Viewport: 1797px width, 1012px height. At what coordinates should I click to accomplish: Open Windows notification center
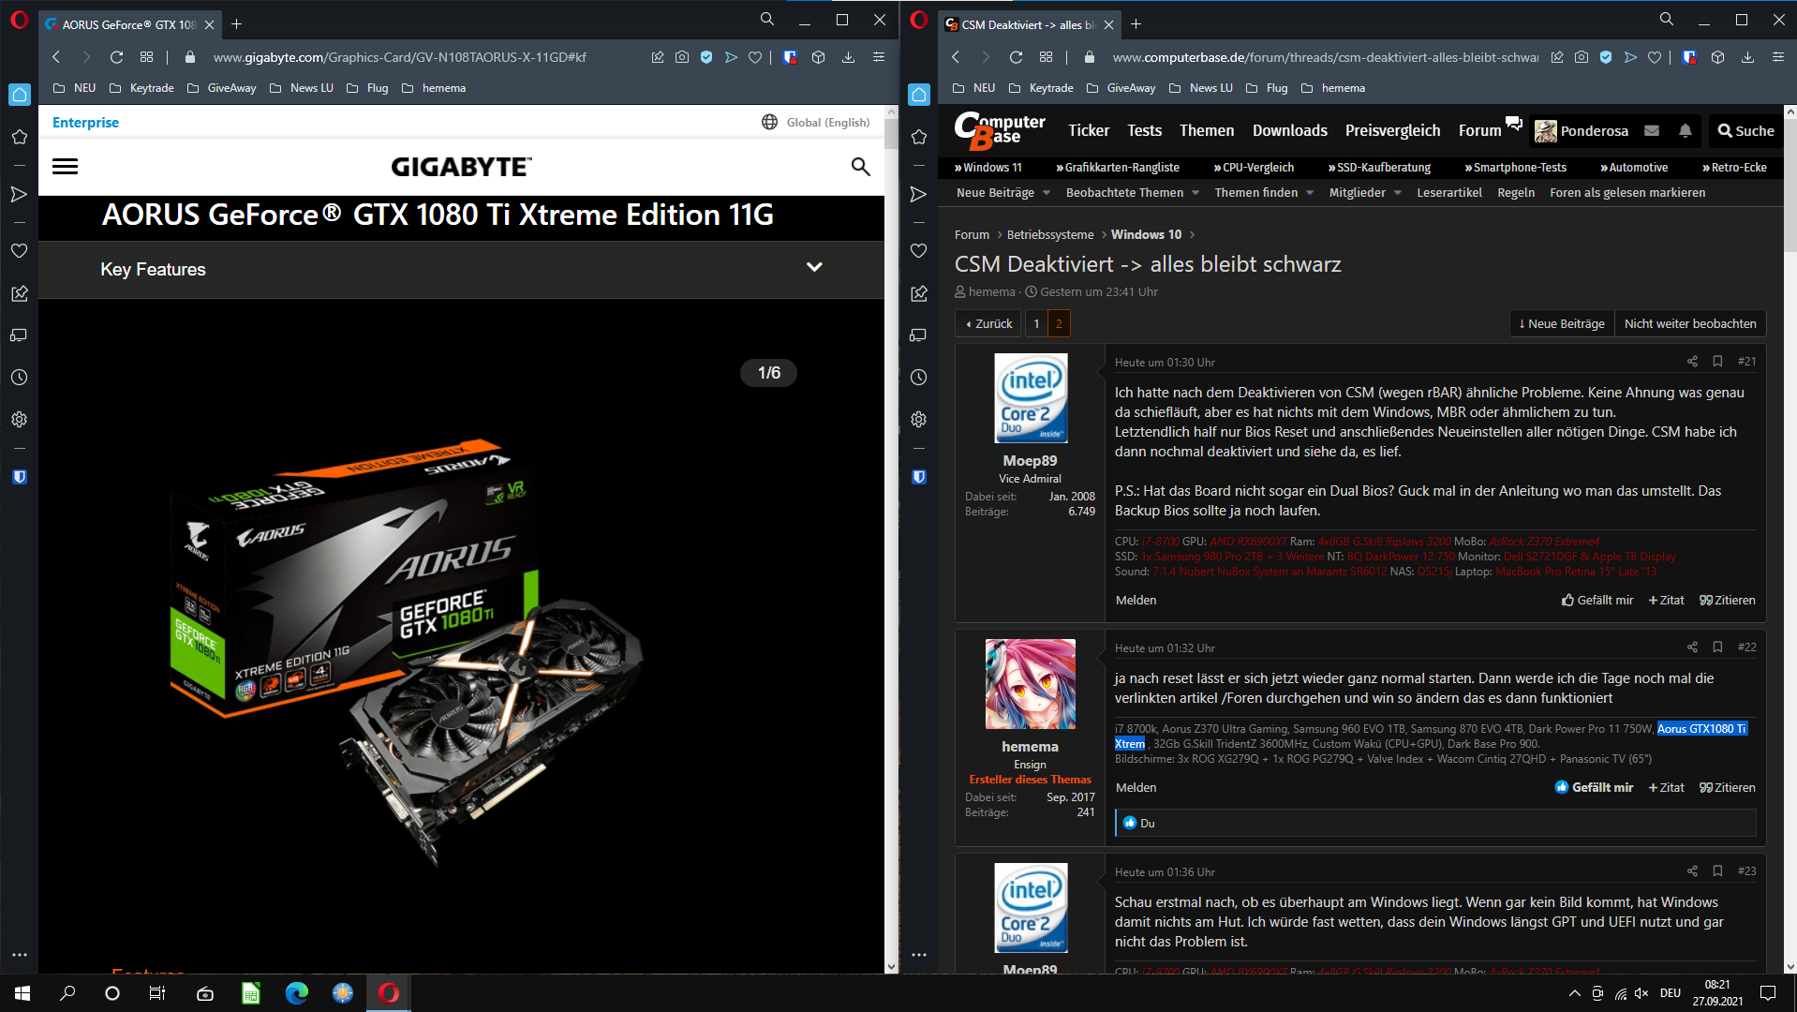coord(1768,993)
